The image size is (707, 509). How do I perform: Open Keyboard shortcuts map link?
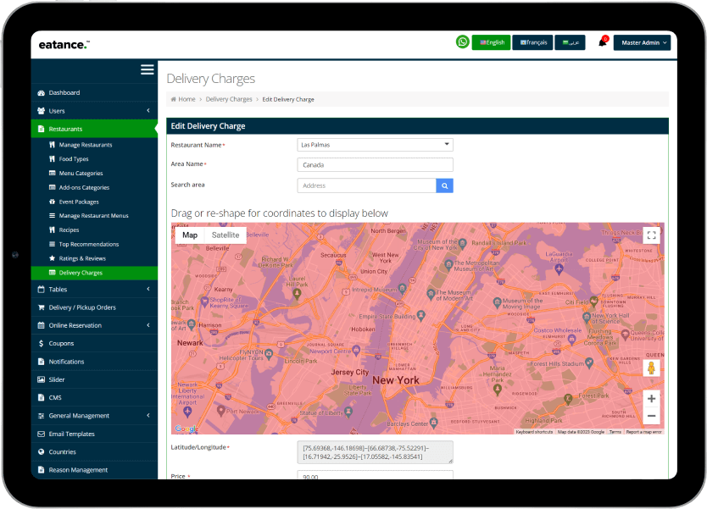point(534,432)
